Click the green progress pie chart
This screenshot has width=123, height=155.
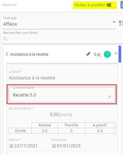107,54
